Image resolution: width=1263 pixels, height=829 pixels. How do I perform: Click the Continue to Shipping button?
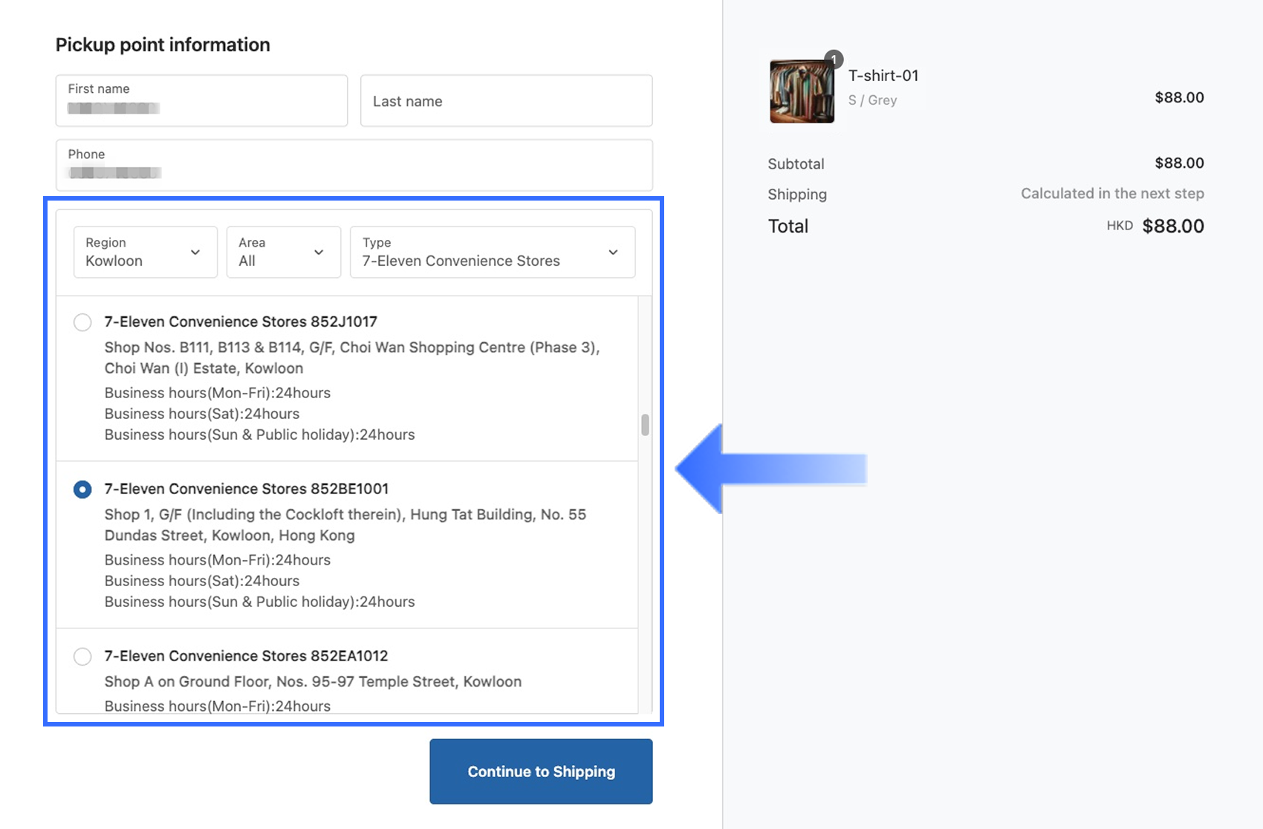tap(541, 771)
